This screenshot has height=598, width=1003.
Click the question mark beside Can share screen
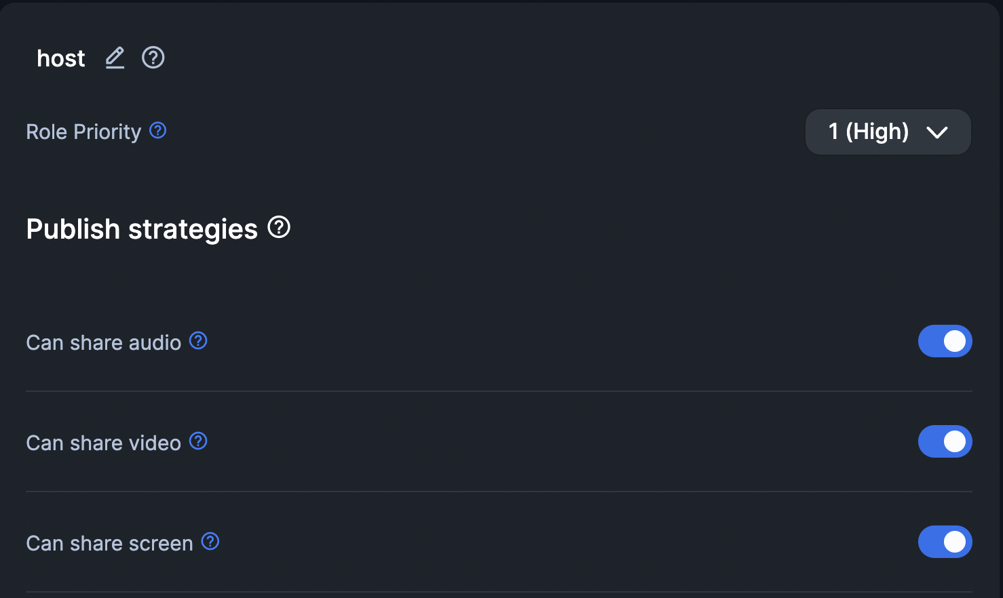[x=210, y=541]
